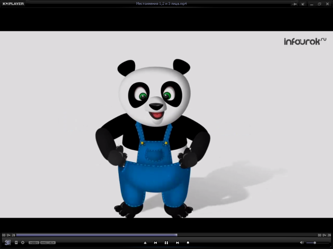Open the control box gear icon
The height and width of the screenshot is (249, 333).
coord(23,243)
